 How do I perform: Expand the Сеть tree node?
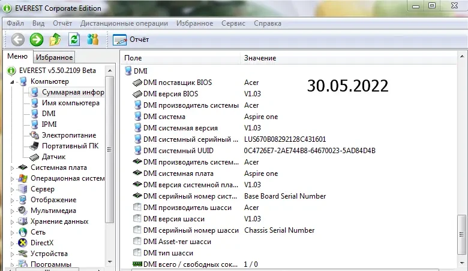[x=12, y=233]
